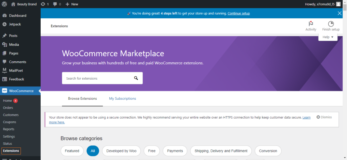
Task: Open Reports submenu item
Action: 8,129
